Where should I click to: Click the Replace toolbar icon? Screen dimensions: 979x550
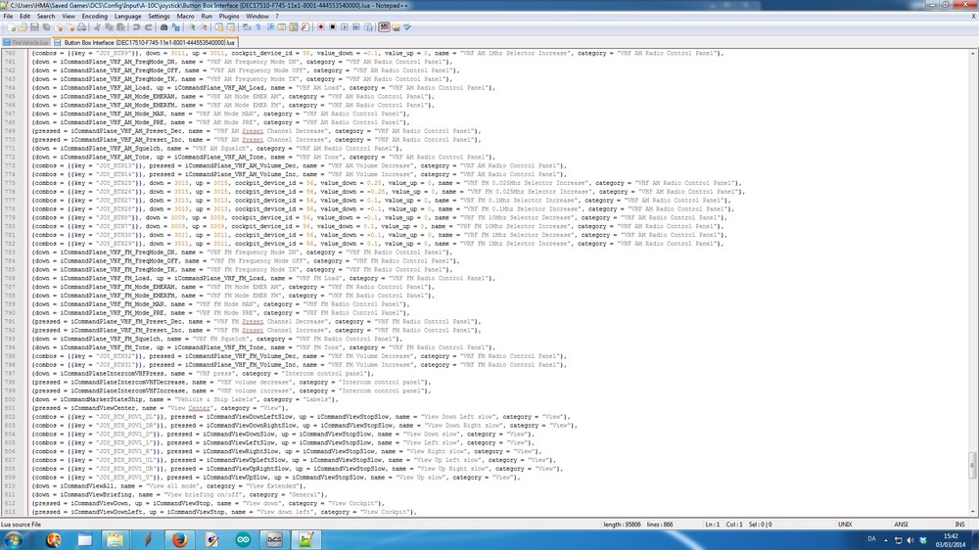pos(175,27)
